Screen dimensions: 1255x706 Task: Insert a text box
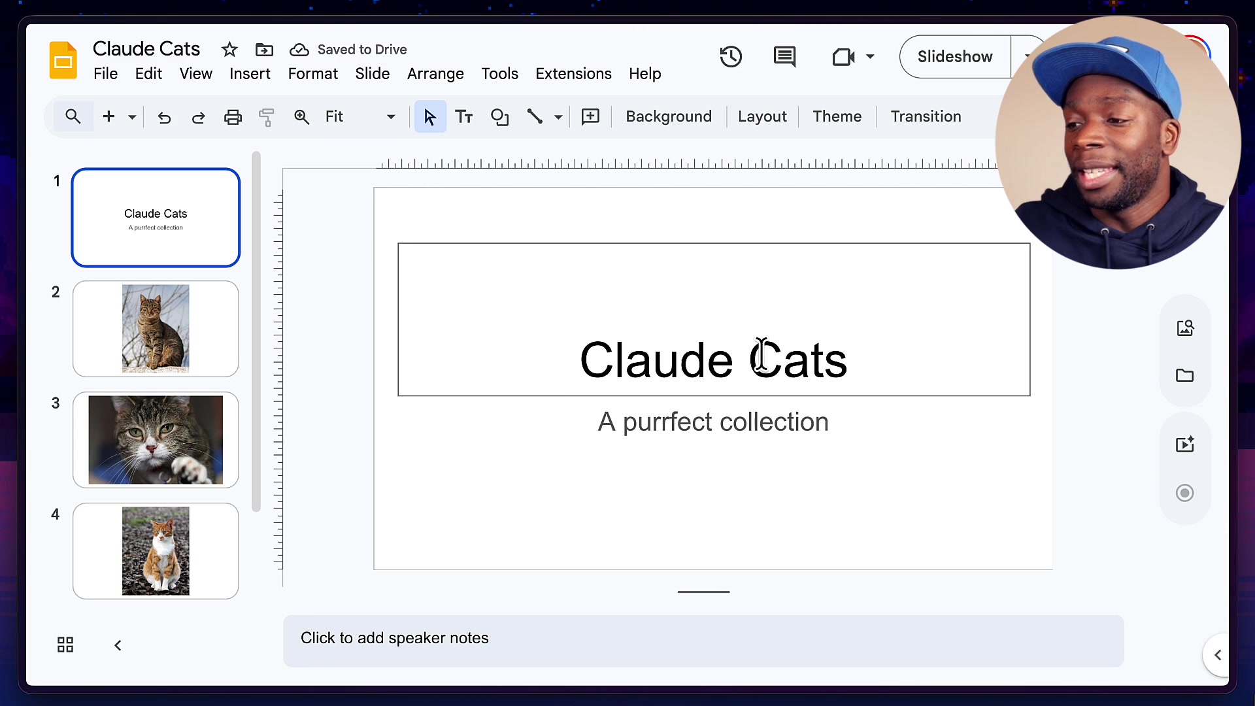click(x=464, y=116)
